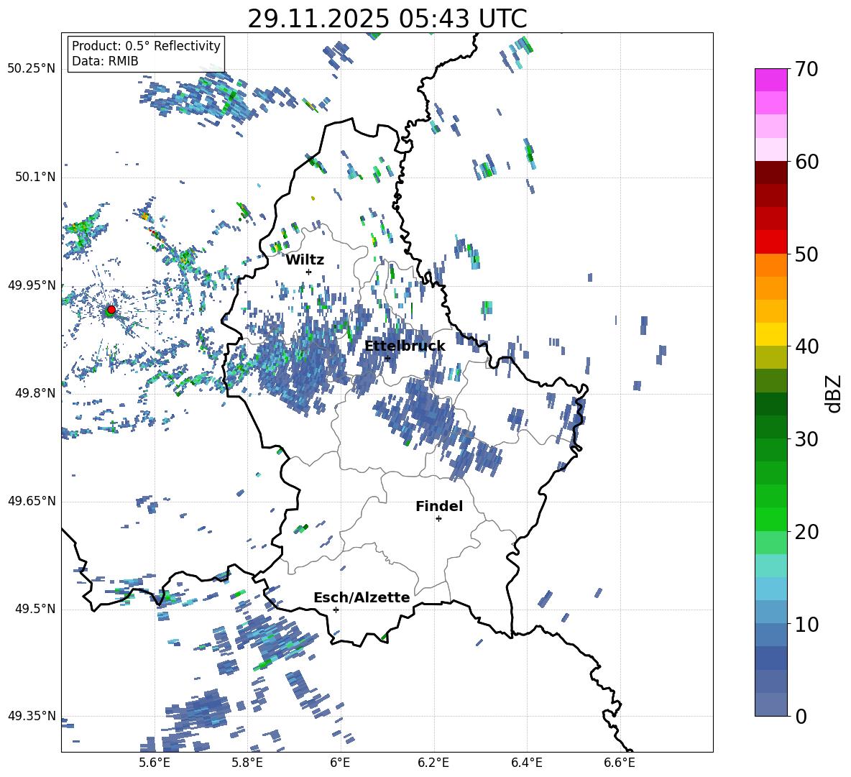Click the orange colorbar swatch below 50

tap(770, 265)
